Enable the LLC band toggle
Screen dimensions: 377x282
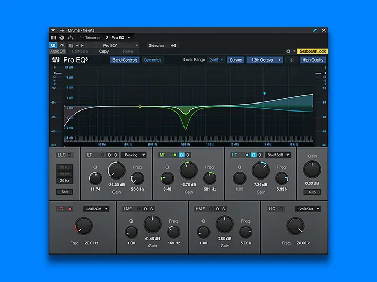click(x=69, y=155)
